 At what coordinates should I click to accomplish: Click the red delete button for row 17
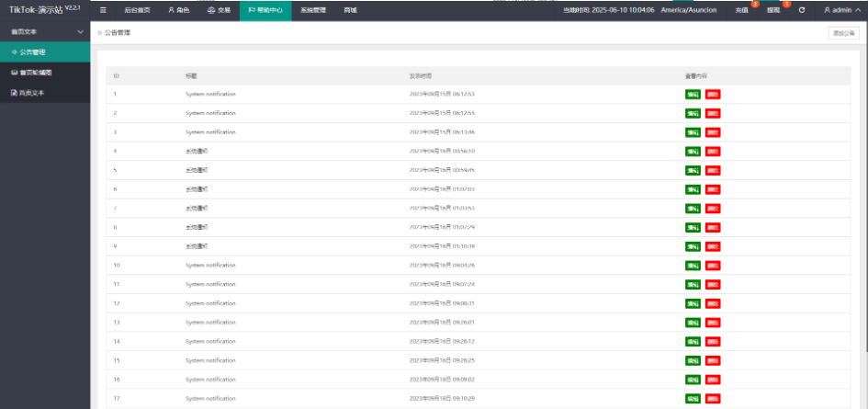pos(713,399)
